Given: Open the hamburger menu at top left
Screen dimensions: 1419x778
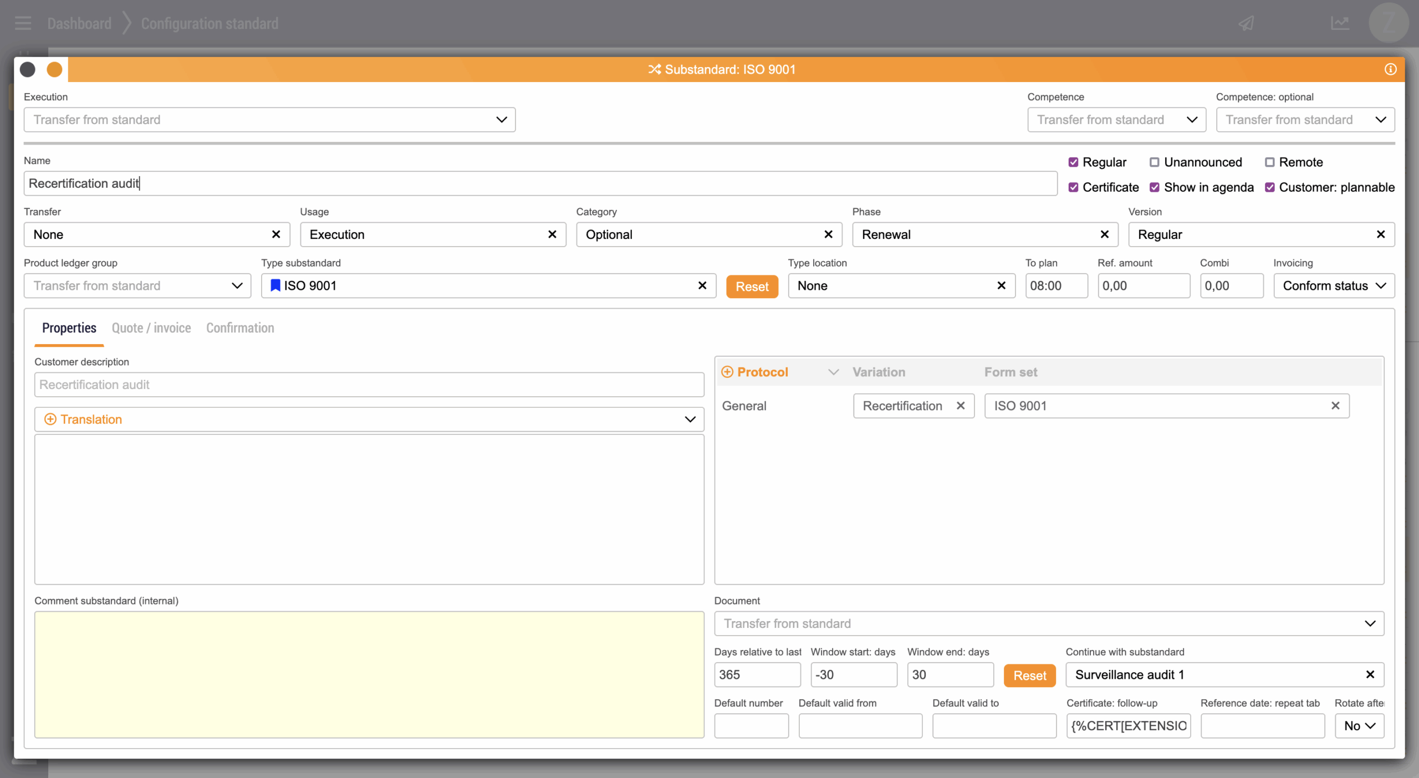Looking at the screenshot, I should pos(23,23).
